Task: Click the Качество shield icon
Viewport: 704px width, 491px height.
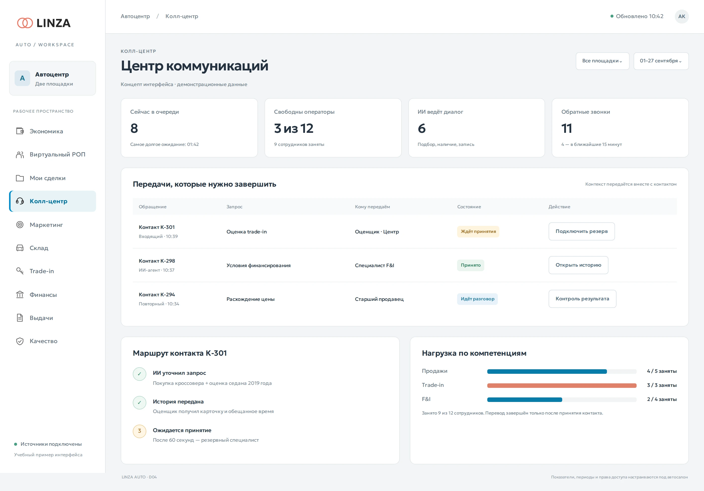Action: coord(20,341)
